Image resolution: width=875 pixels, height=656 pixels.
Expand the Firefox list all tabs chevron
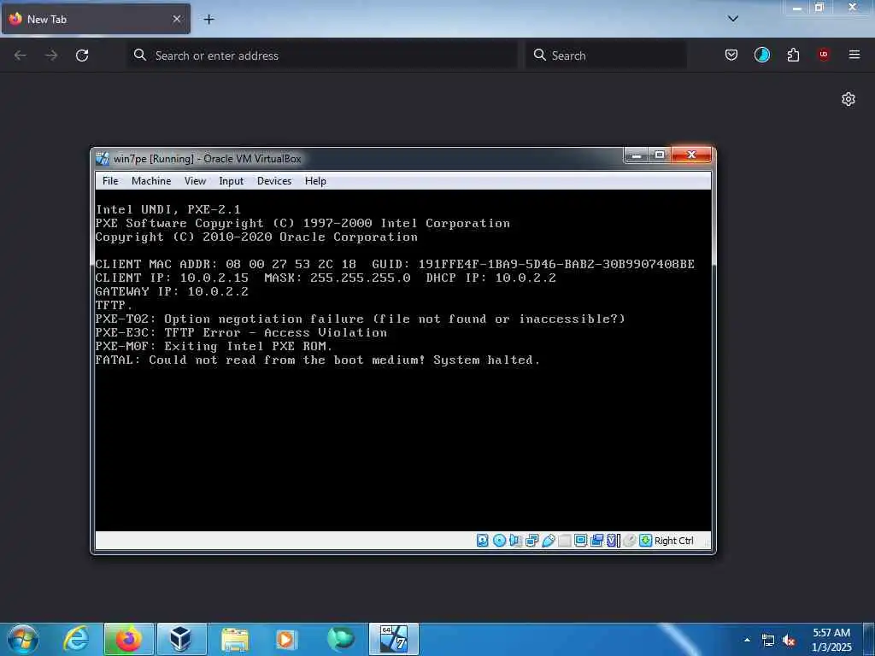click(732, 19)
